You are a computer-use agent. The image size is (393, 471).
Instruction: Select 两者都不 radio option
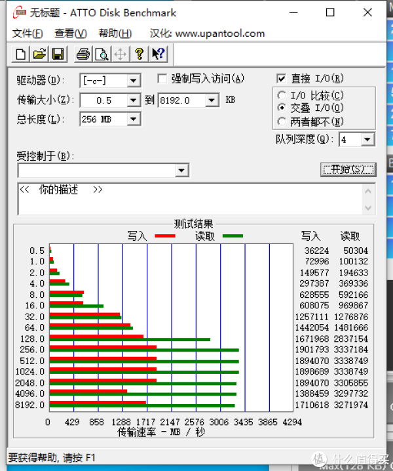[x=282, y=121]
